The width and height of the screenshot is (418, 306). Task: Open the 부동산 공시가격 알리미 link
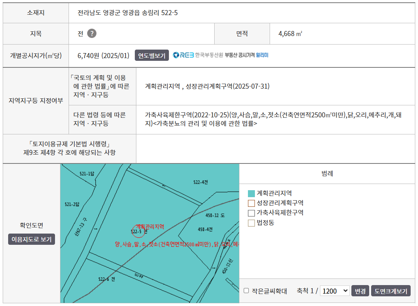(x=246, y=55)
